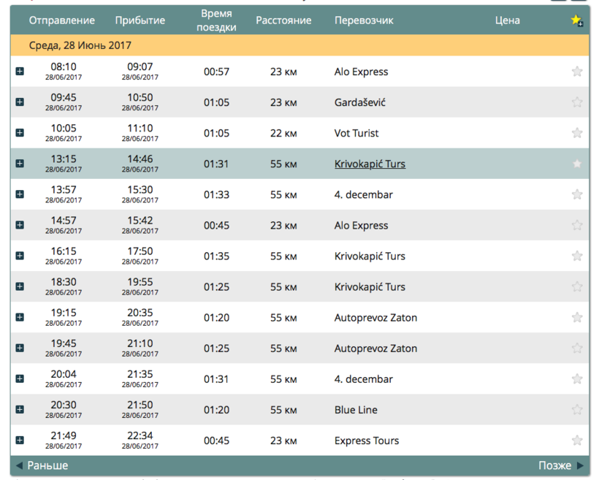Star the 08:10 Alo Express trip
This screenshot has height=480, width=599.
(577, 72)
